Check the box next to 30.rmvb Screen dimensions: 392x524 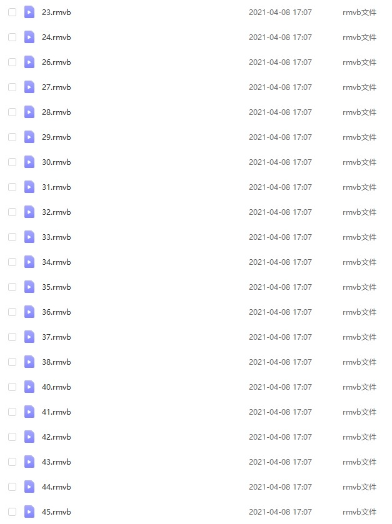click(12, 162)
